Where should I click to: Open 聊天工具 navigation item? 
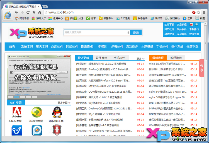coord(42,46)
